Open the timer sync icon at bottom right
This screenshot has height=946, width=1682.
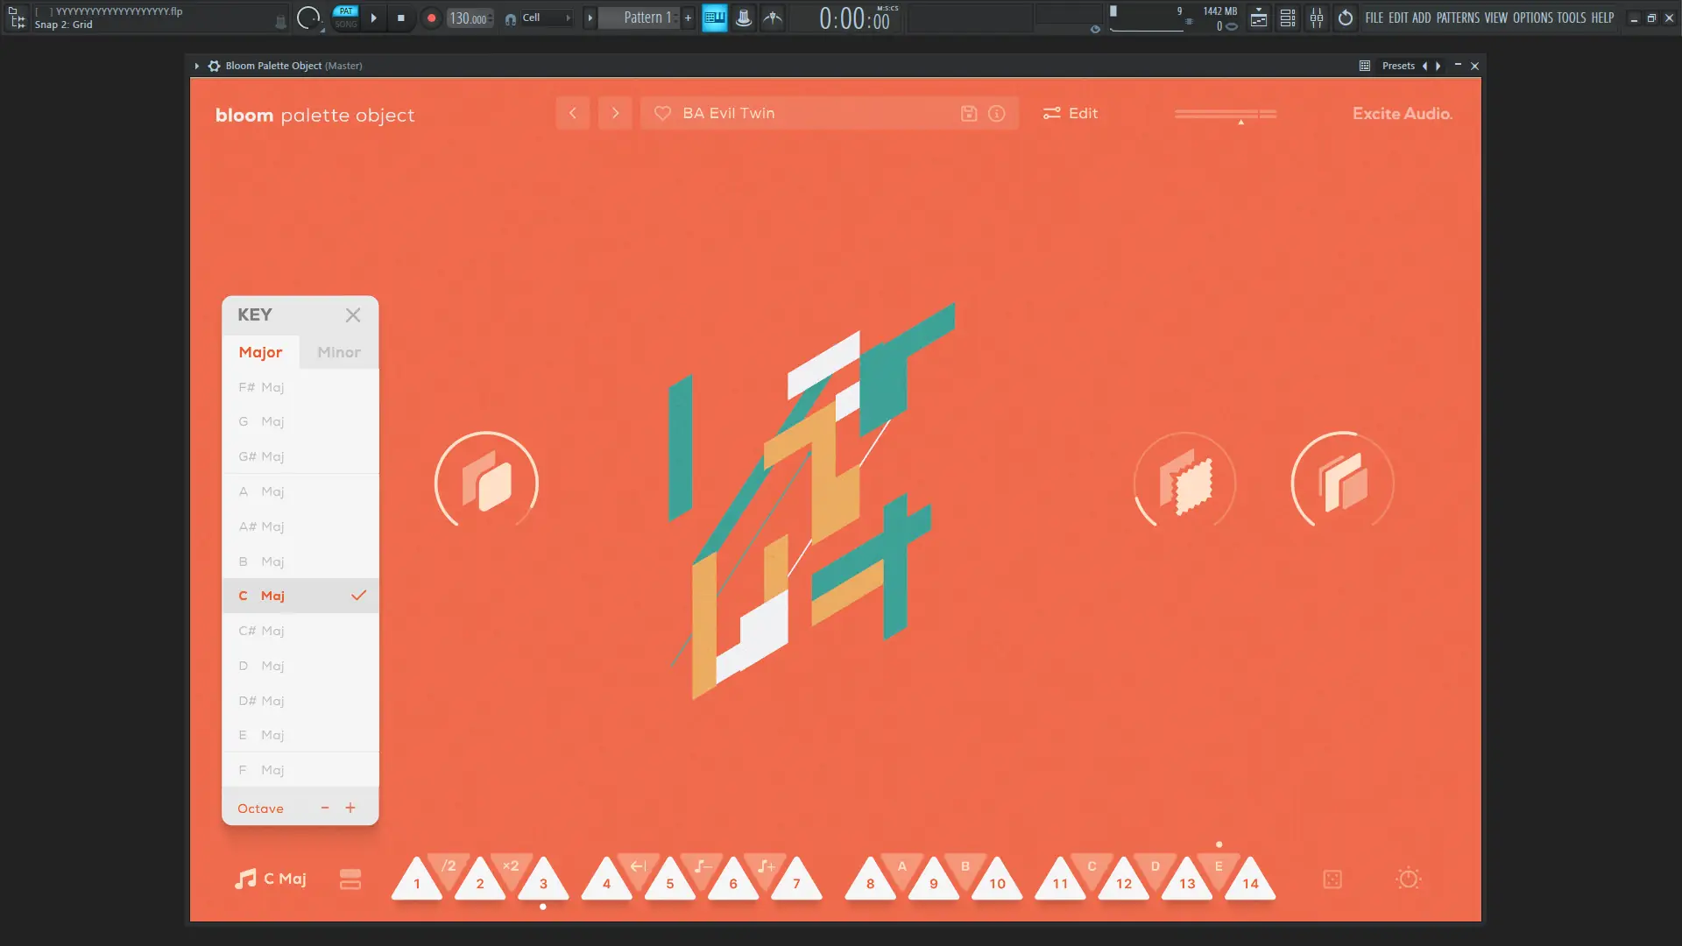pyautogui.click(x=1408, y=879)
